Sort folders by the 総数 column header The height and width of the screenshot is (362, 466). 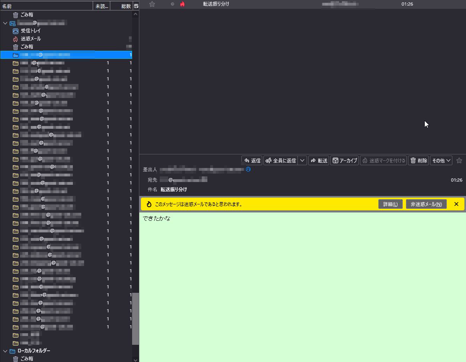tap(126, 6)
